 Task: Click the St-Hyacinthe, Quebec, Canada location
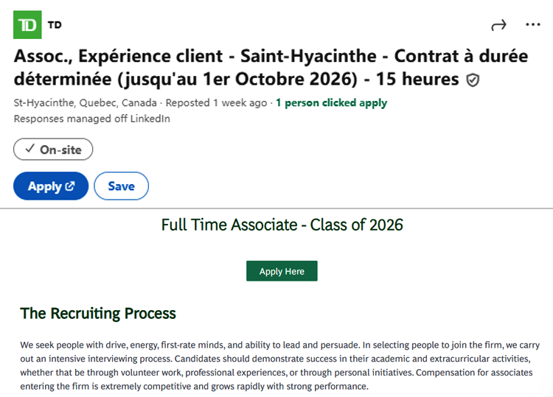(85, 103)
